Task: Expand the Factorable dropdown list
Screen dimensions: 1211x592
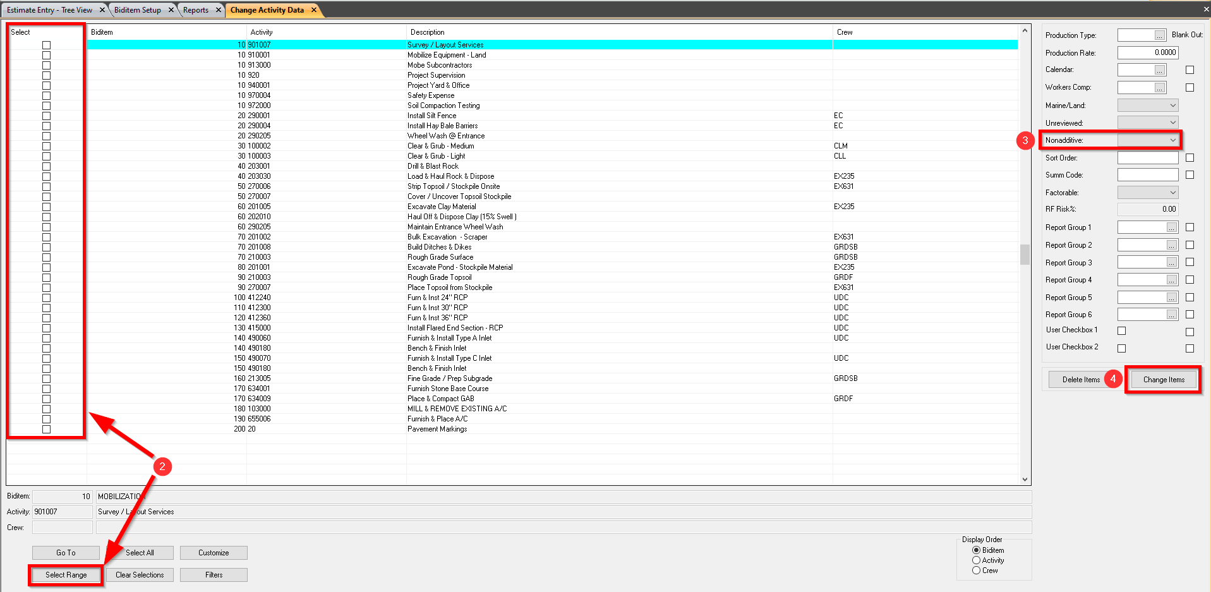Action: tap(1172, 193)
